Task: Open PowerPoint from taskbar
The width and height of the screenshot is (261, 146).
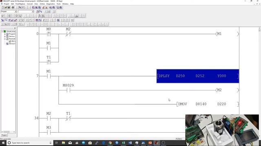Action: 150,143
